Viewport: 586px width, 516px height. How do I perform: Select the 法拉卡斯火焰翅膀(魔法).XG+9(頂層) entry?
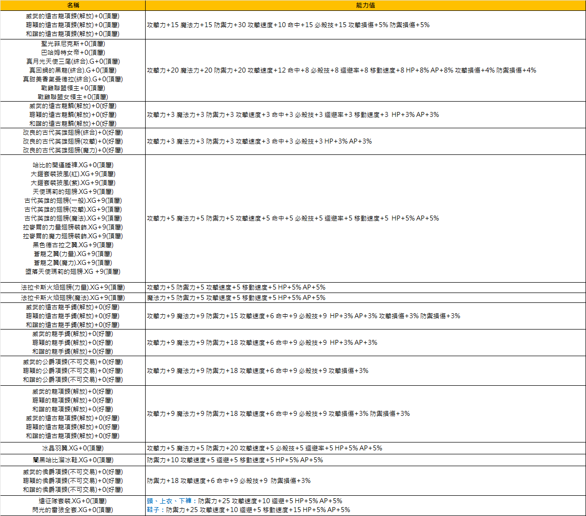(73, 297)
